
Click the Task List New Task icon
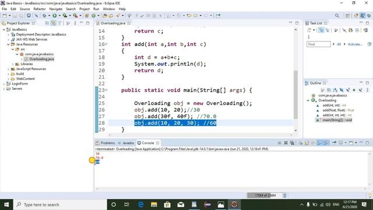coord(309,30)
